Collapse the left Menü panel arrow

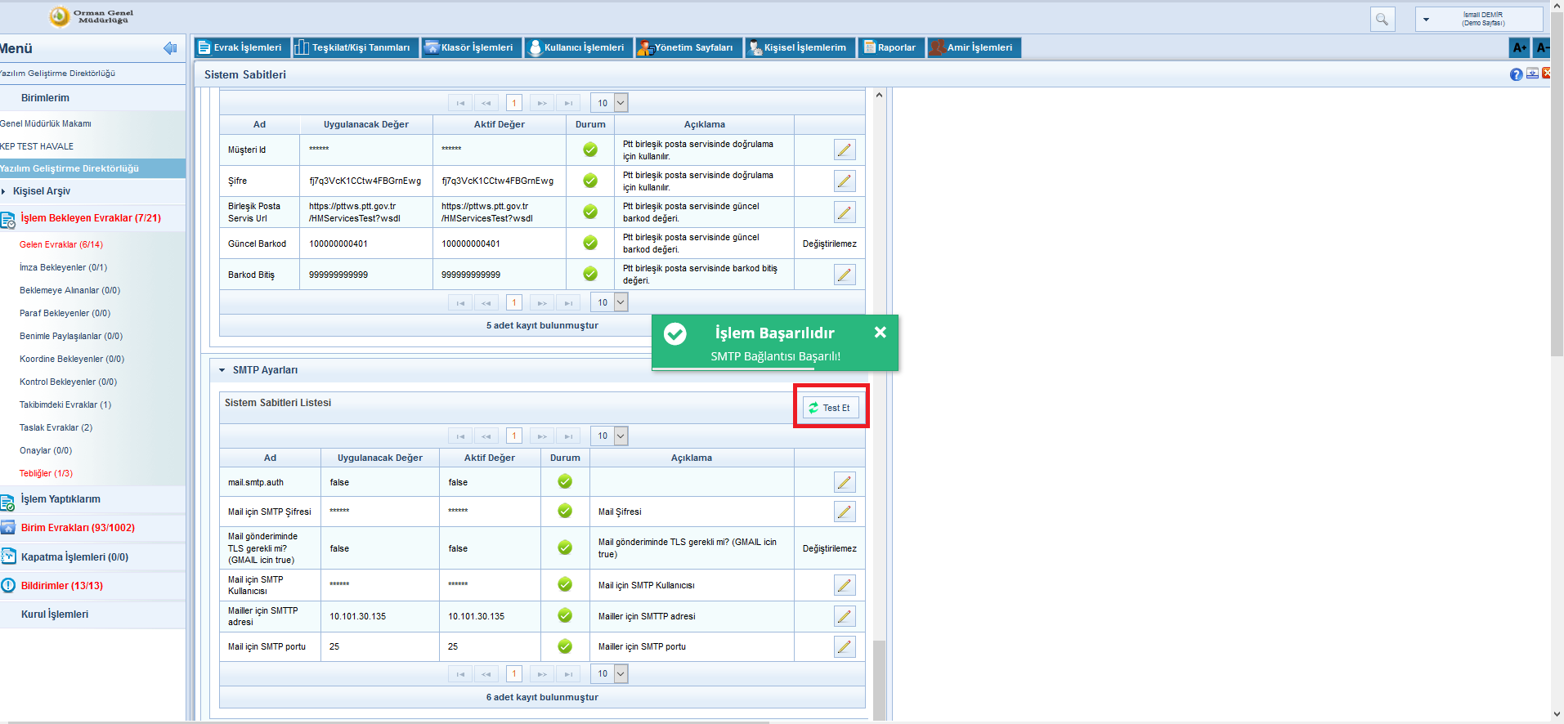point(170,48)
